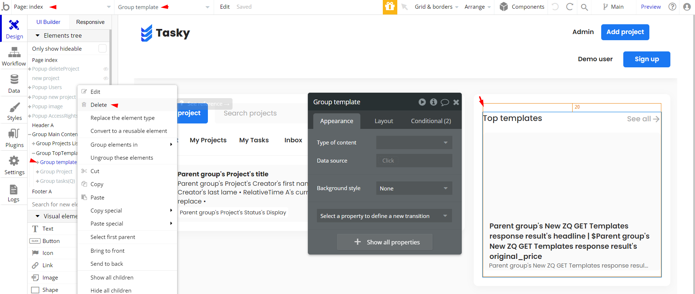Open the search magnifier tool
The width and height of the screenshot is (695, 294).
tap(584, 7)
